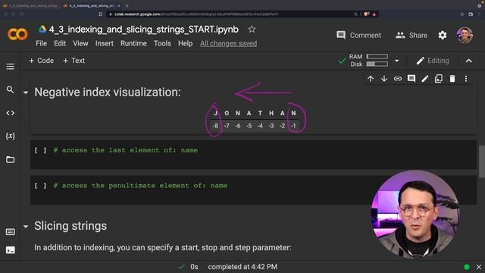The width and height of the screenshot is (485, 273).
Task: Run the last element code cell
Action: click(x=40, y=150)
